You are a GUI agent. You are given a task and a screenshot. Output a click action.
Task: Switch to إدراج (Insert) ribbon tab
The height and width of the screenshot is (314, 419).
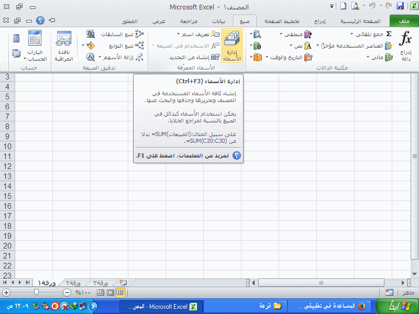pos(320,21)
